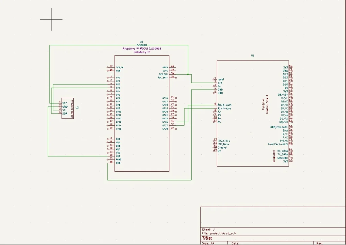Select the GP28 pin label
The height and width of the screenshot is (245, 346).
[165, 129]
